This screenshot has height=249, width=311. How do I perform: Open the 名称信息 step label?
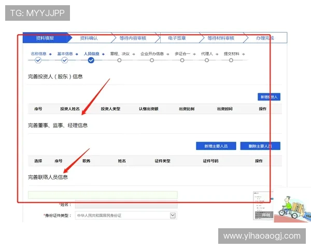38,53
